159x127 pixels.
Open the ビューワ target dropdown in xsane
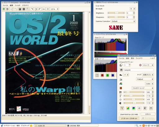[x=148, y=65]
